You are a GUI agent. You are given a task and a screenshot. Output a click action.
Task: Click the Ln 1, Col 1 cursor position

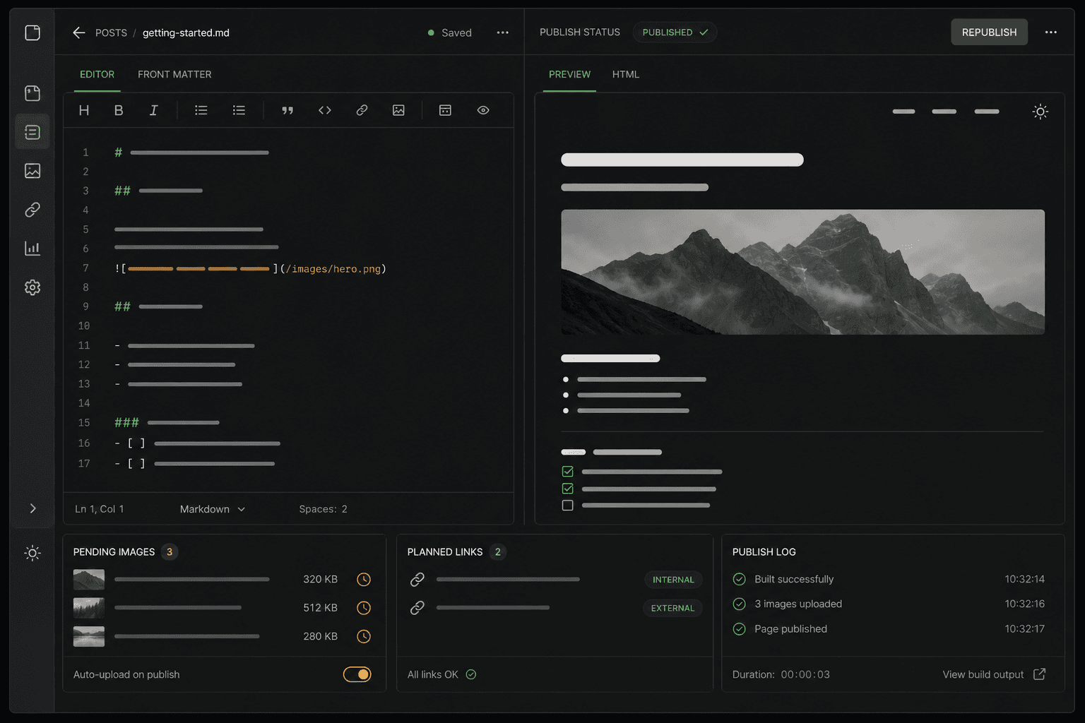tap(100, 509)
